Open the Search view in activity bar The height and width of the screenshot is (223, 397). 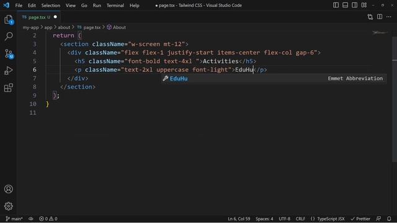[8, 36]
